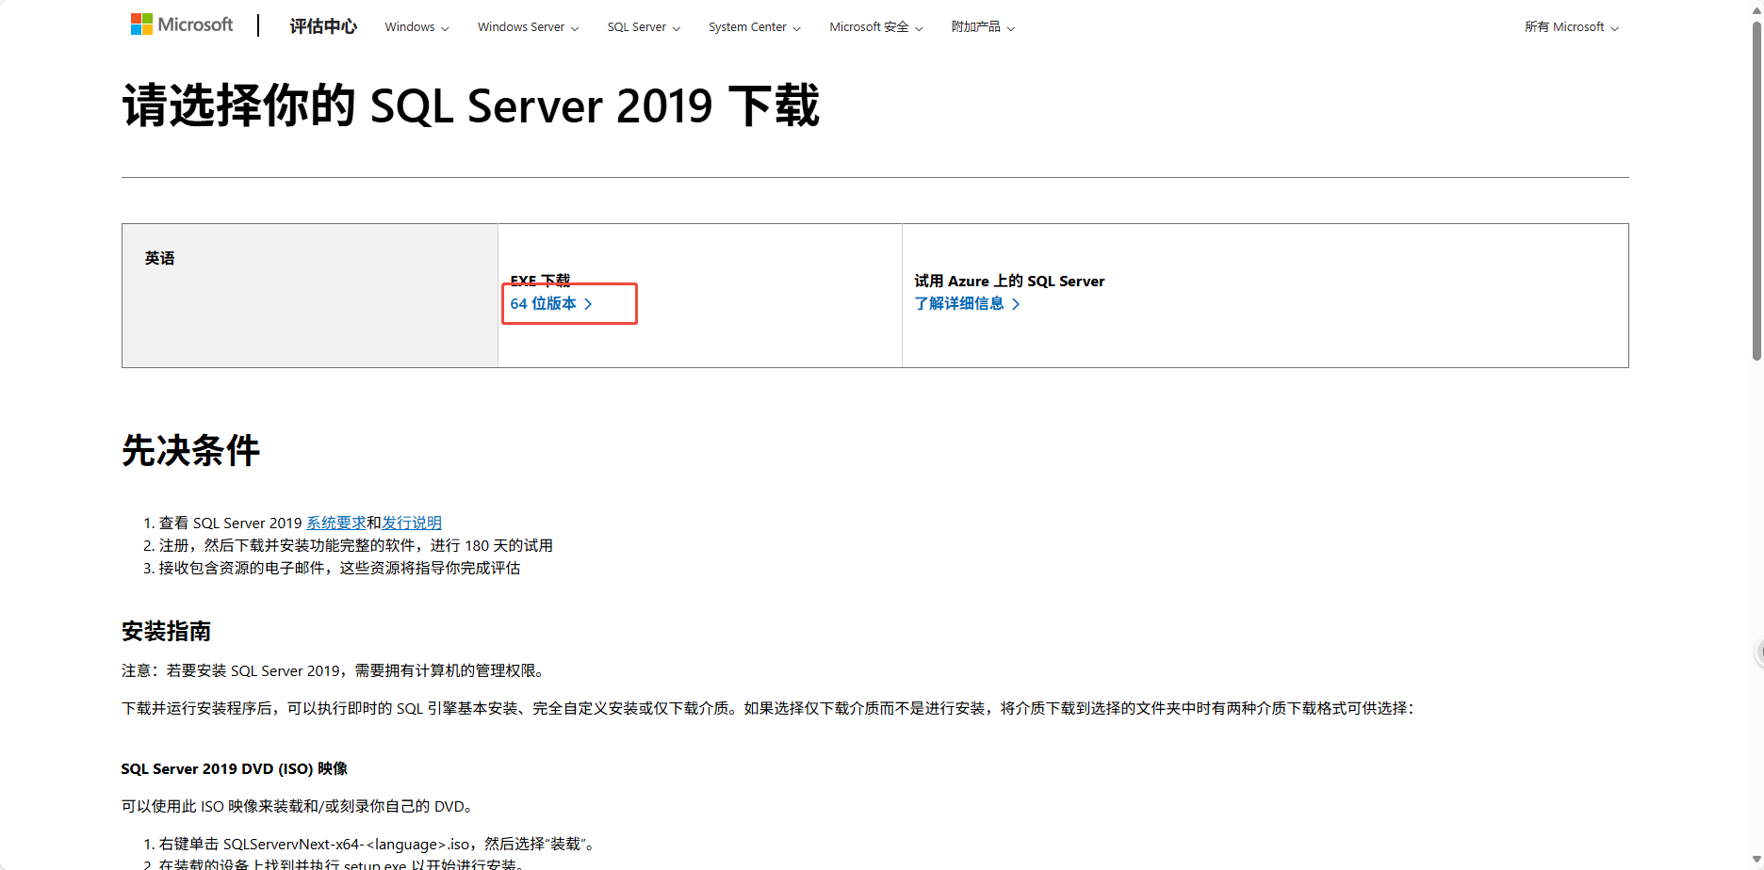Open the Microsoft 安全 dropdown
Viewport: 1764px width, 870px height.
pyautogui.click(x=917, y=27)
